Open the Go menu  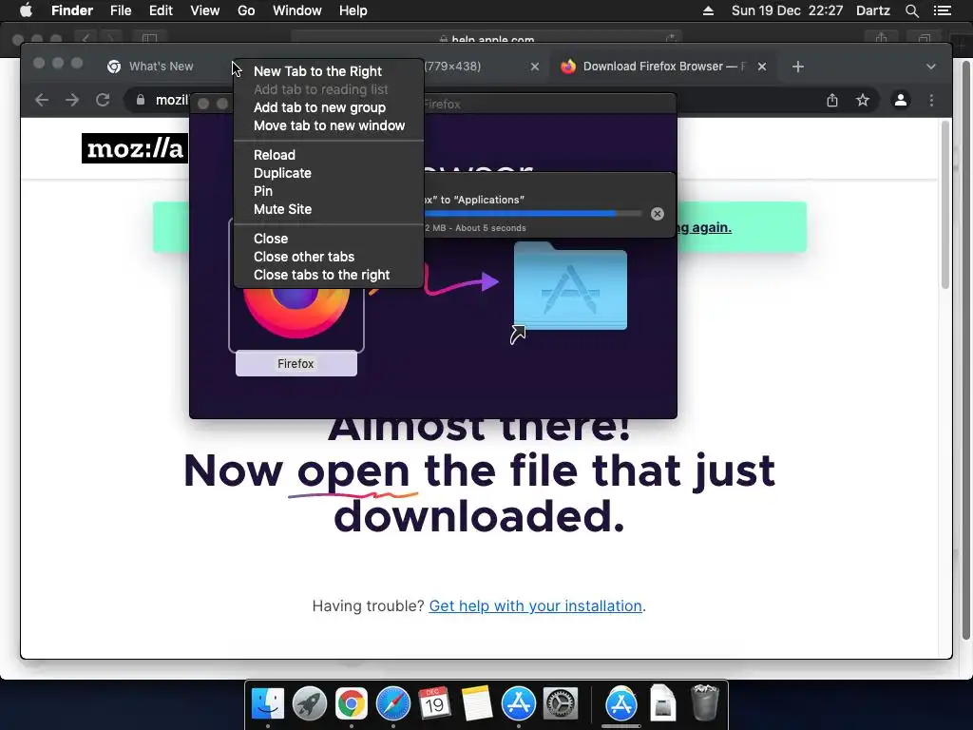(246, 10)
